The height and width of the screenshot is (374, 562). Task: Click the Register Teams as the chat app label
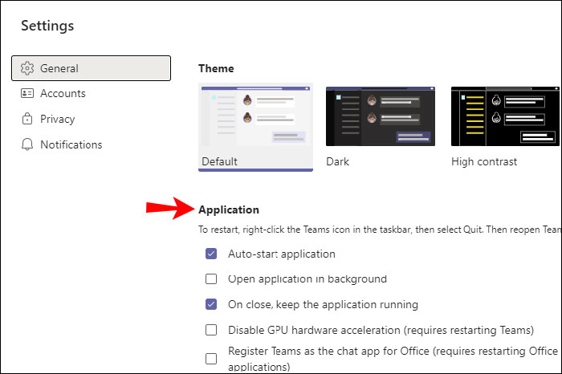point(393,359)
